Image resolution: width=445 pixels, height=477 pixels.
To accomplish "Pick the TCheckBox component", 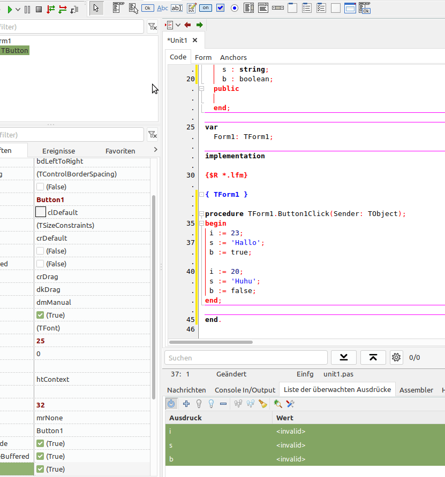I will point(220,8).
